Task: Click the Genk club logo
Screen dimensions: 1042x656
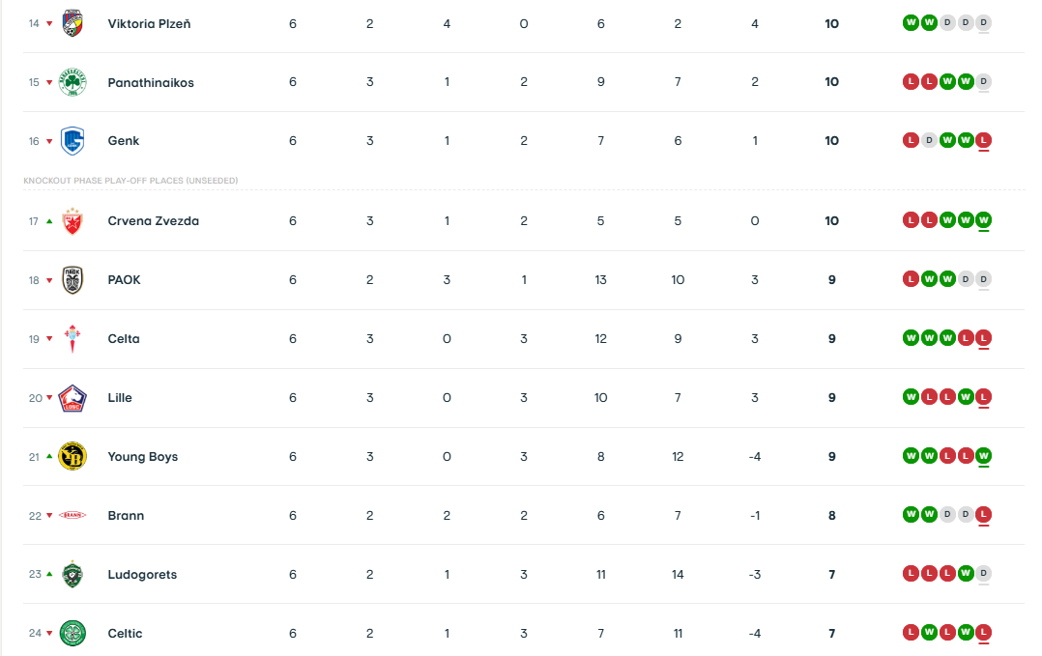Action: click(72, 141)
